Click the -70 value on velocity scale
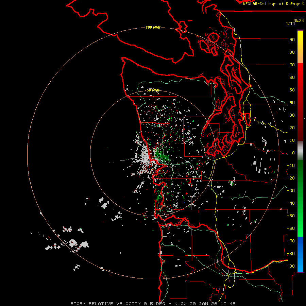Image resolution: width=306 pixels, height=306 pixels. [291, 241]
